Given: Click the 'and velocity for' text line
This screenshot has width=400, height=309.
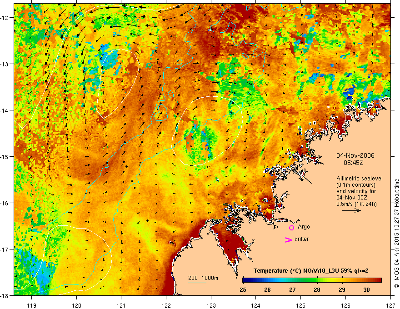Looking at the screenshot, I should point(356,191).
